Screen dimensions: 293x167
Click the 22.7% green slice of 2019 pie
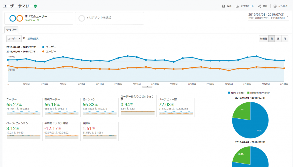(243, 112)
